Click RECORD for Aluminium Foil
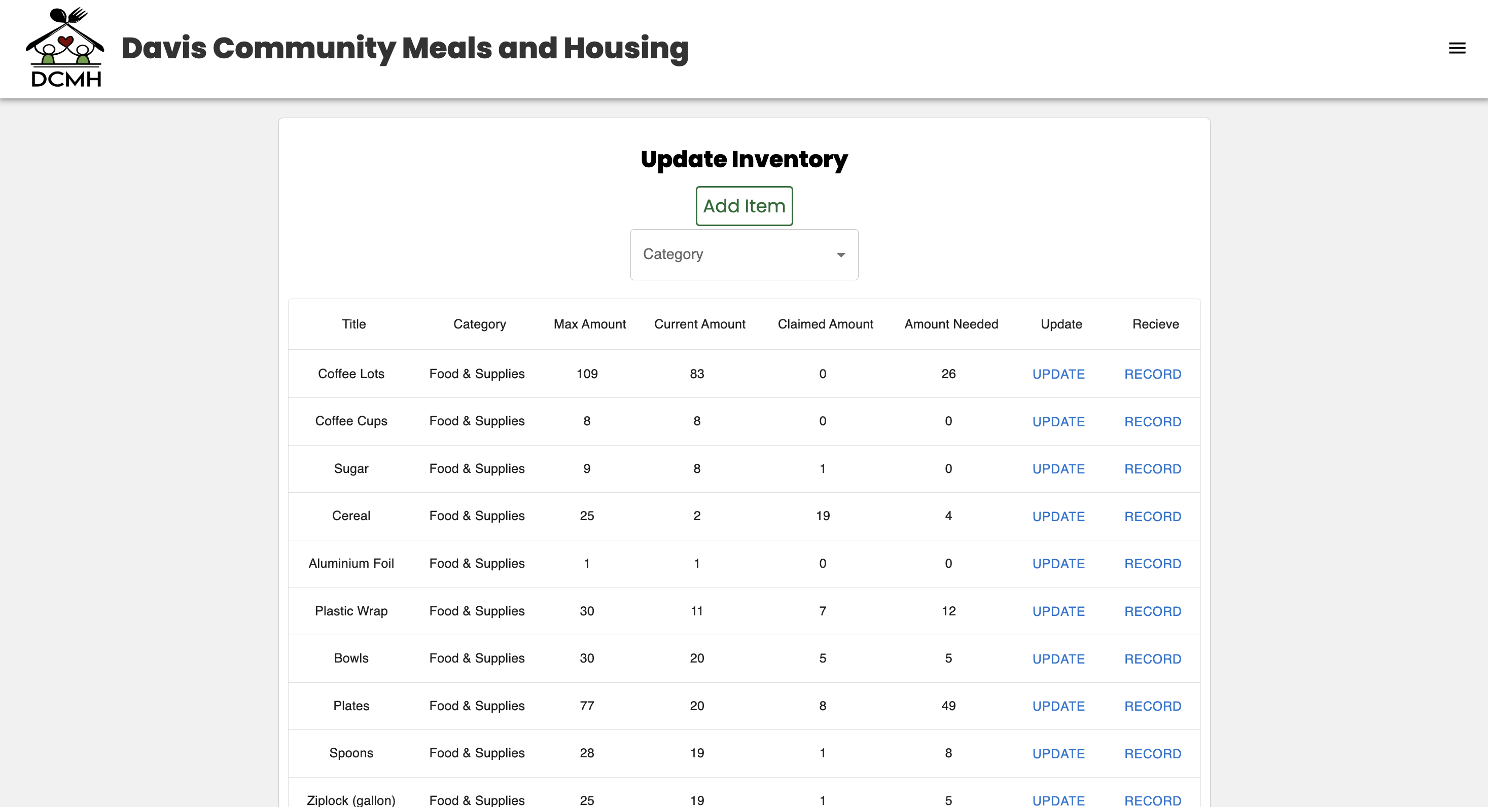This screenshot has width=1488, height=807. click(1152, 563)
